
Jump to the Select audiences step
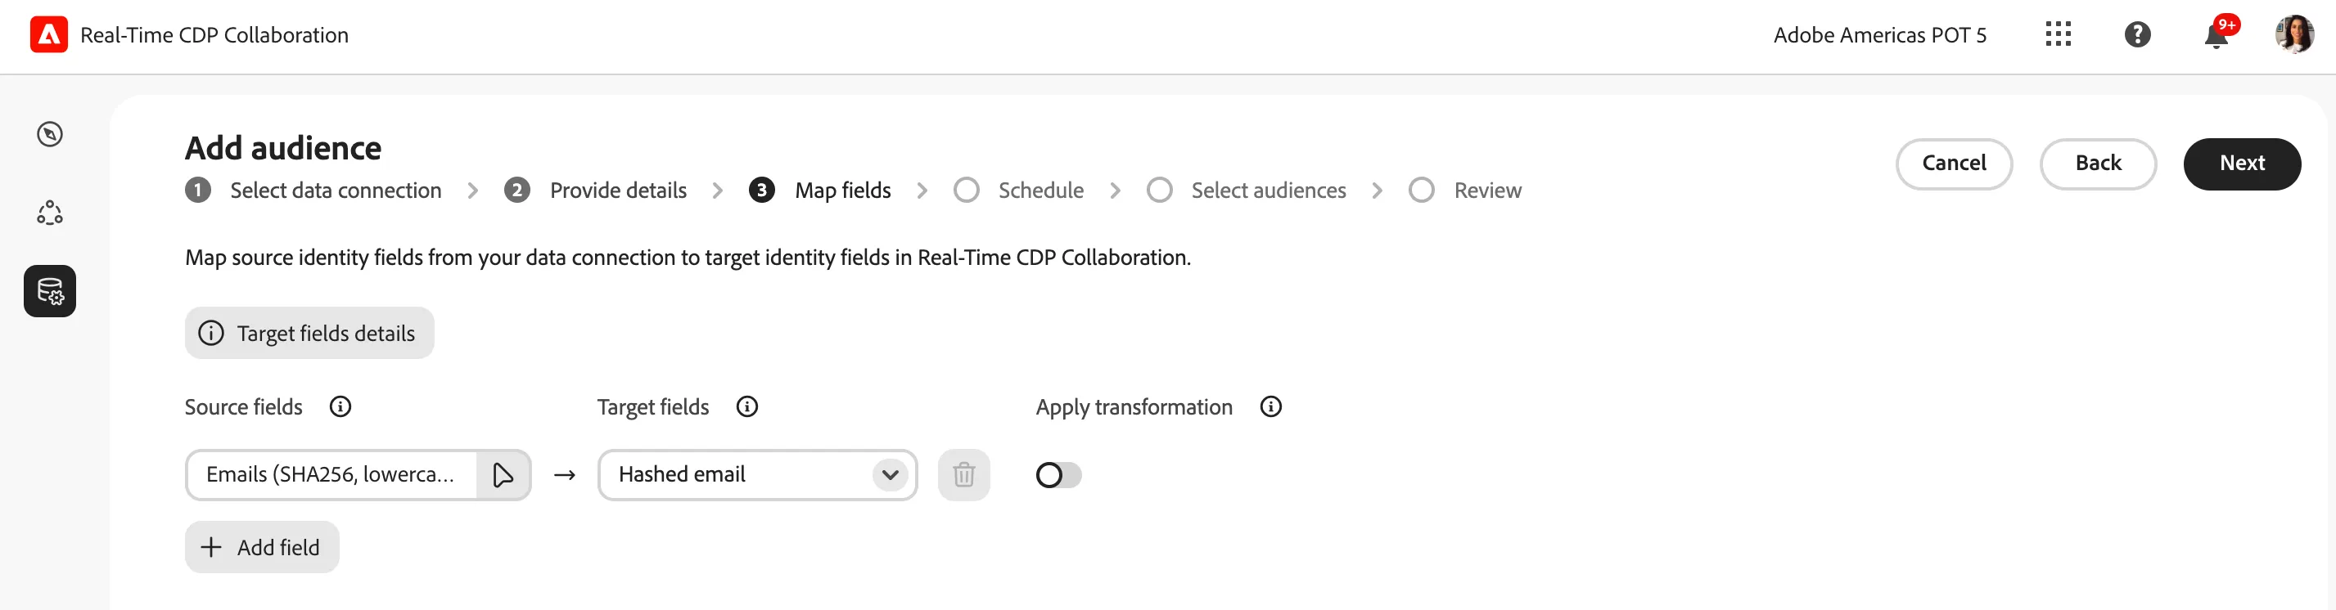(x=1247, y=191)
